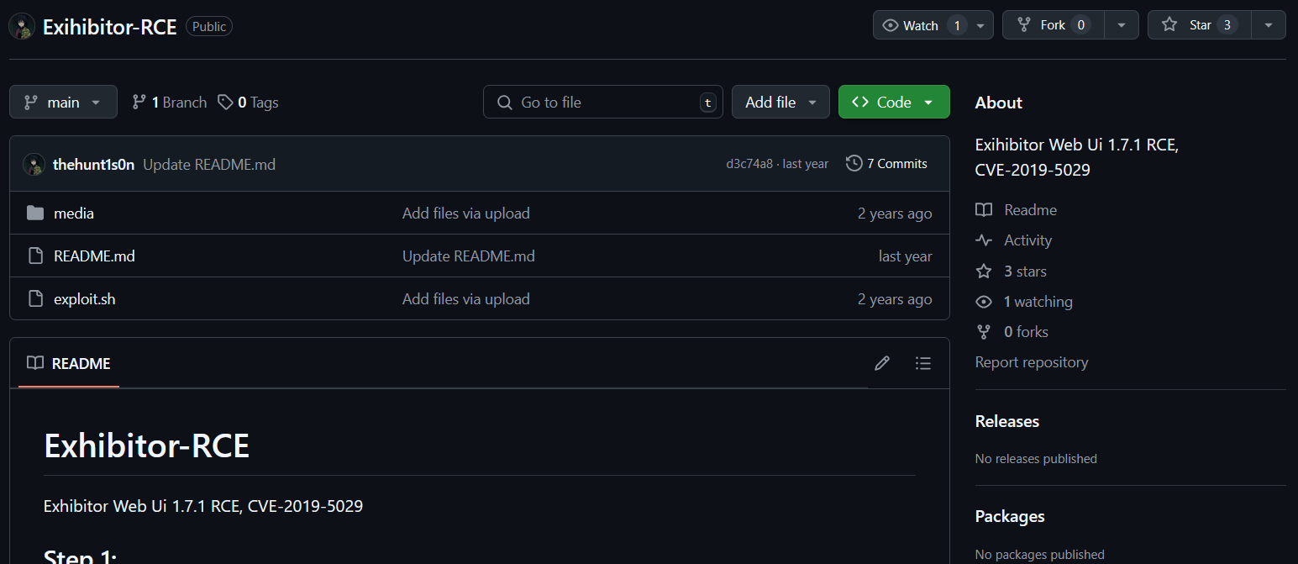
Task: Click the eye icon beside 1 watching
Action: click(984, 302)
